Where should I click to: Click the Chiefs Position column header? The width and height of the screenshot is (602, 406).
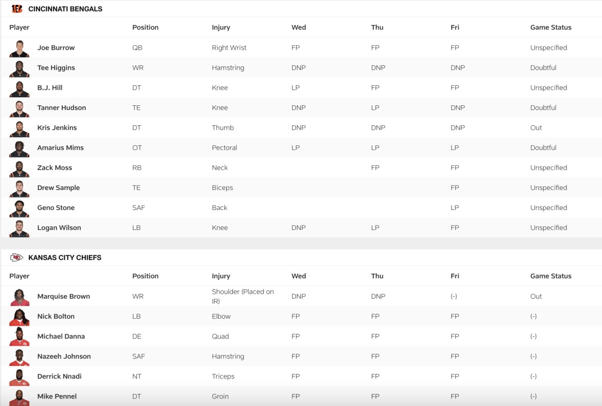click(x=145, y=276)
